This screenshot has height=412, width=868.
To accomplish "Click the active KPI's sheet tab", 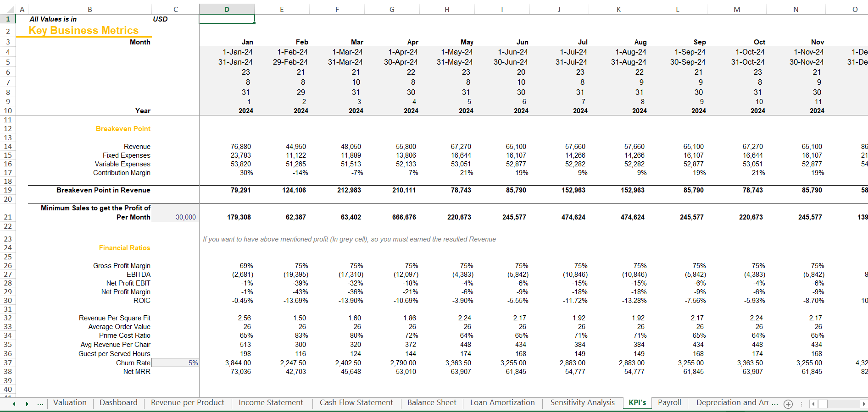I will pos(637,403).
